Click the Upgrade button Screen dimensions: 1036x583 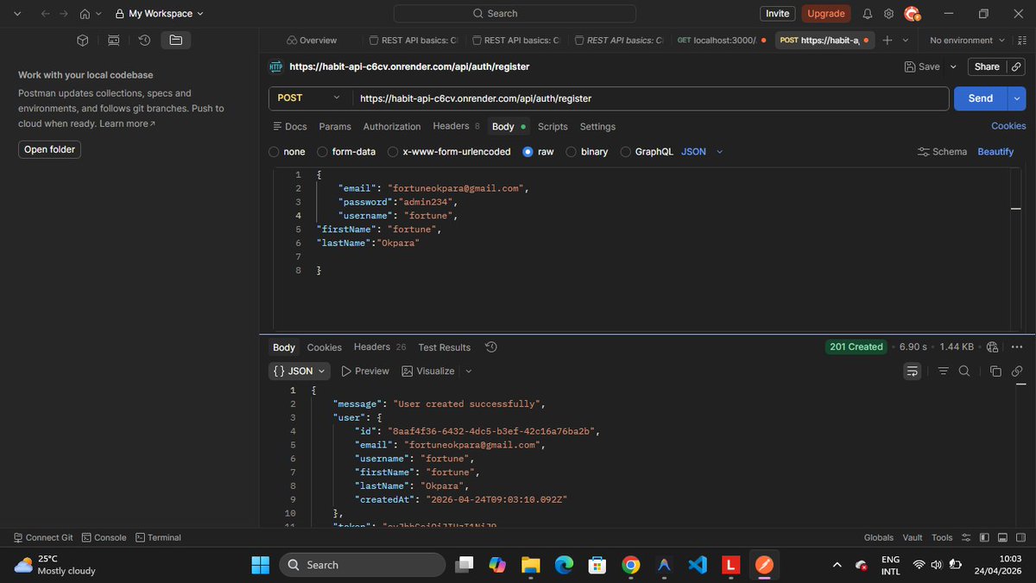[x=826, y=14]
